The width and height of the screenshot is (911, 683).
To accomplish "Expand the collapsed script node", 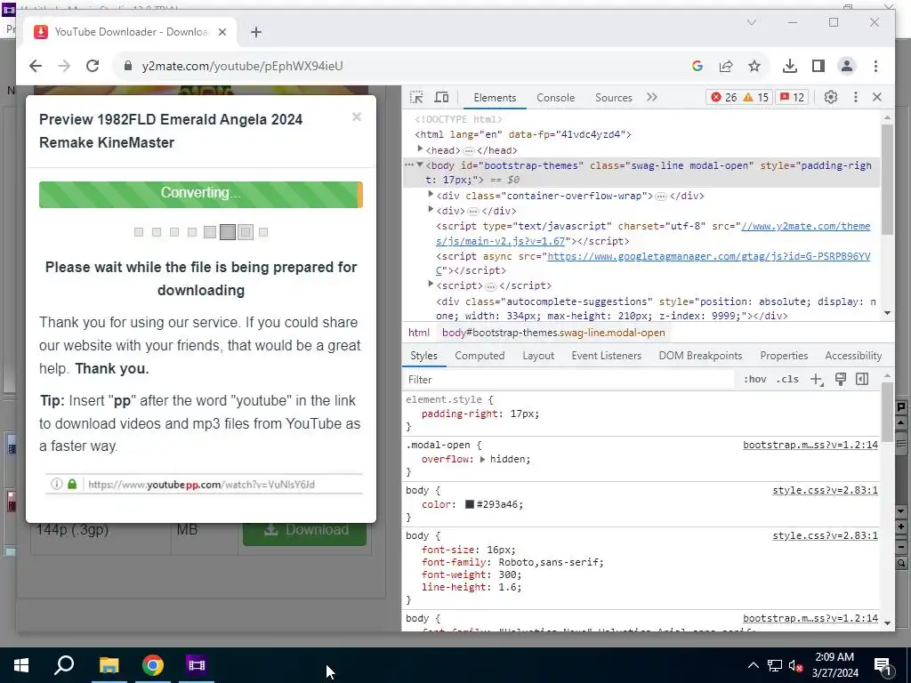I will point(431,285).
